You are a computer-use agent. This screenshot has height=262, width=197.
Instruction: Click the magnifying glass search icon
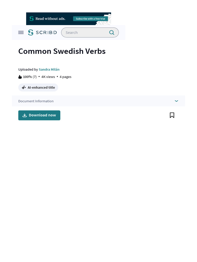[x=112, y=32]
